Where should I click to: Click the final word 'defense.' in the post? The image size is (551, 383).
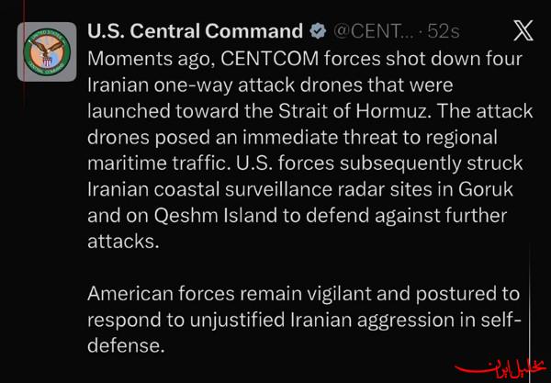[x=126, y=345]
